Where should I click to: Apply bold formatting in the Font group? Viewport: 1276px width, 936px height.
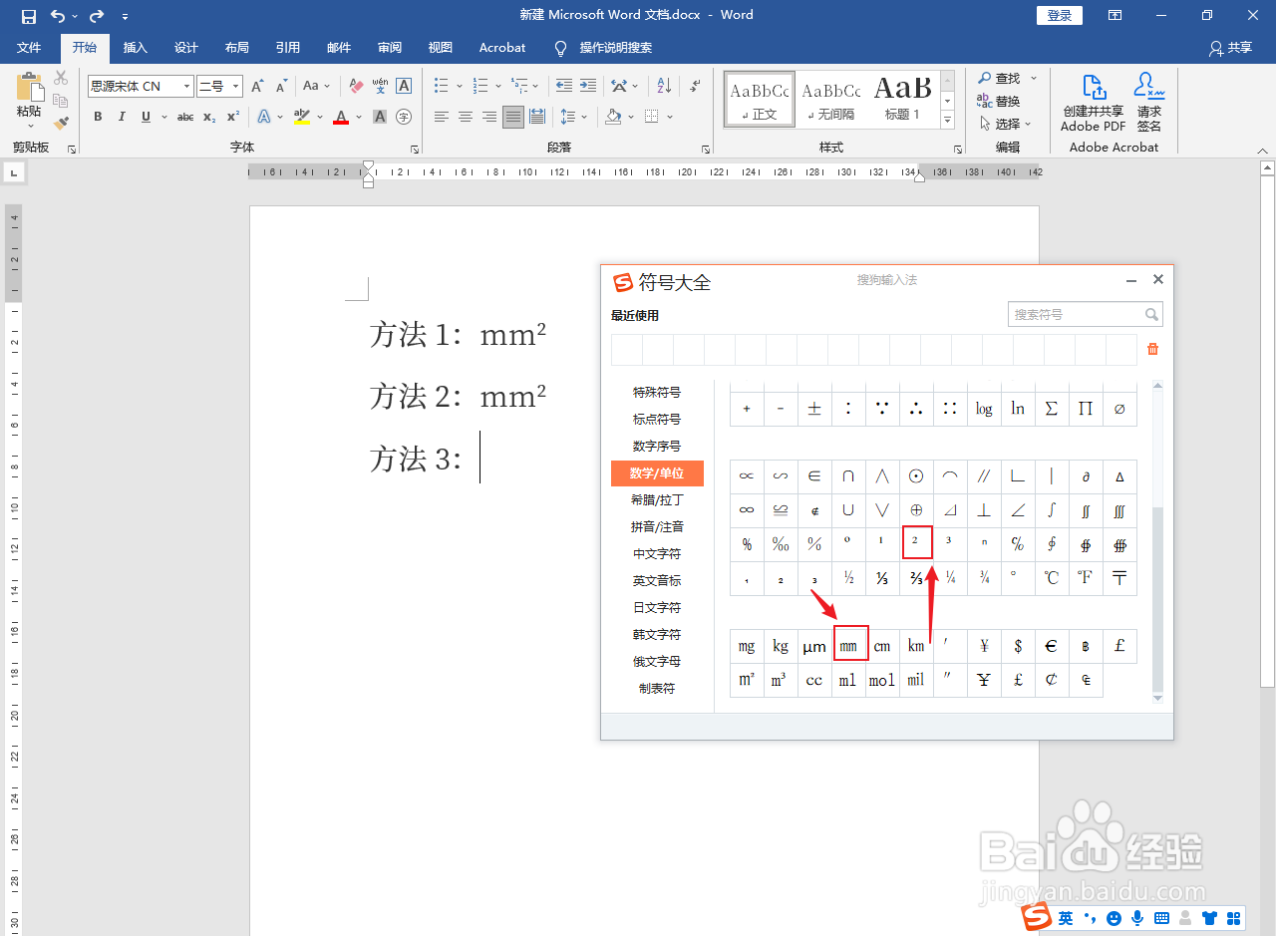click(x=97, y=117)
